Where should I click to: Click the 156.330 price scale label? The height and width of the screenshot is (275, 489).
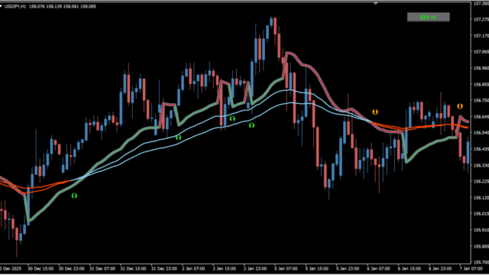(481, 165)
